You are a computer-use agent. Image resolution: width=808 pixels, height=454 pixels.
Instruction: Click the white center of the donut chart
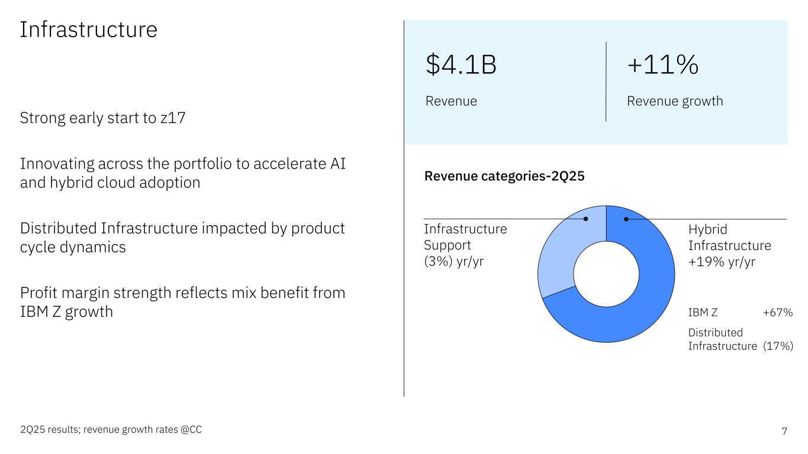(x=606, y=274)
